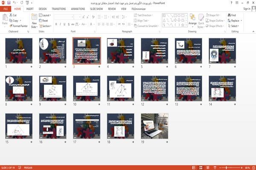Open the FILEminimizer tab
256x170 pixels.
pos(139,9)
